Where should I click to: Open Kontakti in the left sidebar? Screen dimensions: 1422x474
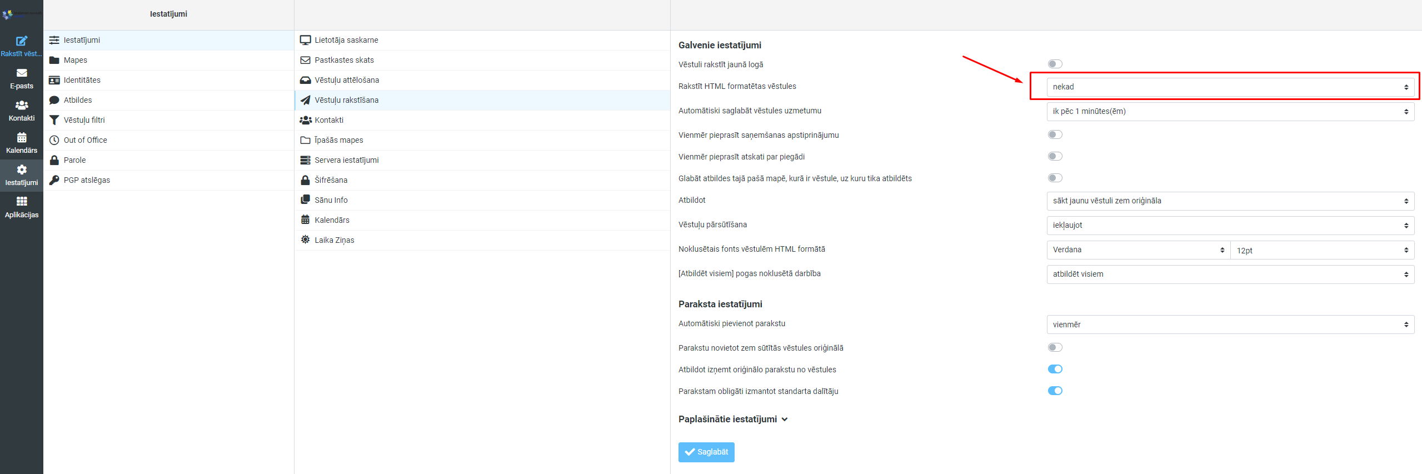coord(21,111)
